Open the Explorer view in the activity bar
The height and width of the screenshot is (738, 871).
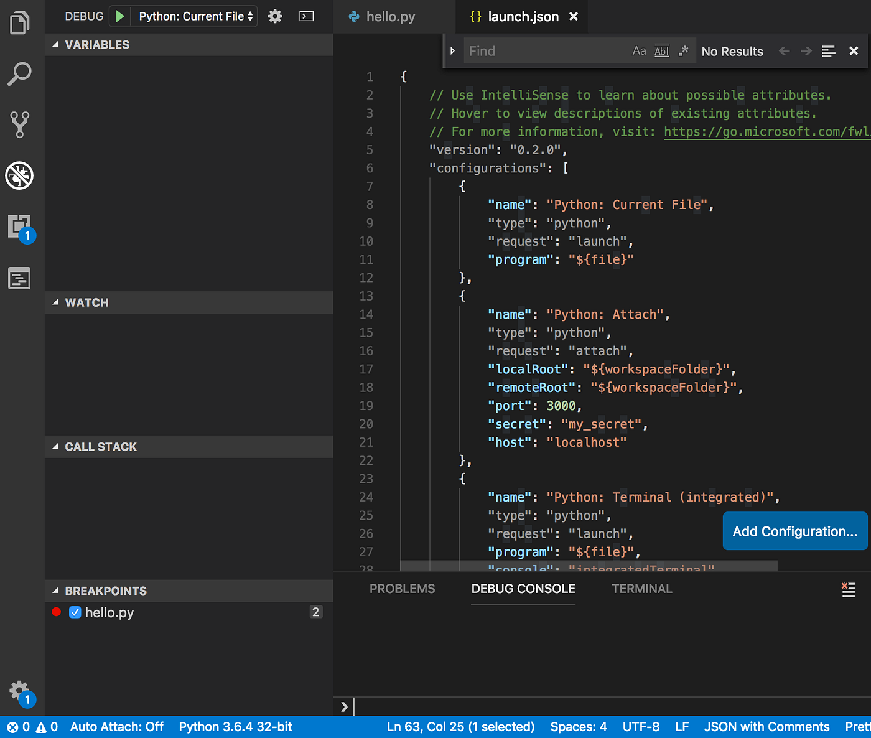19,22
